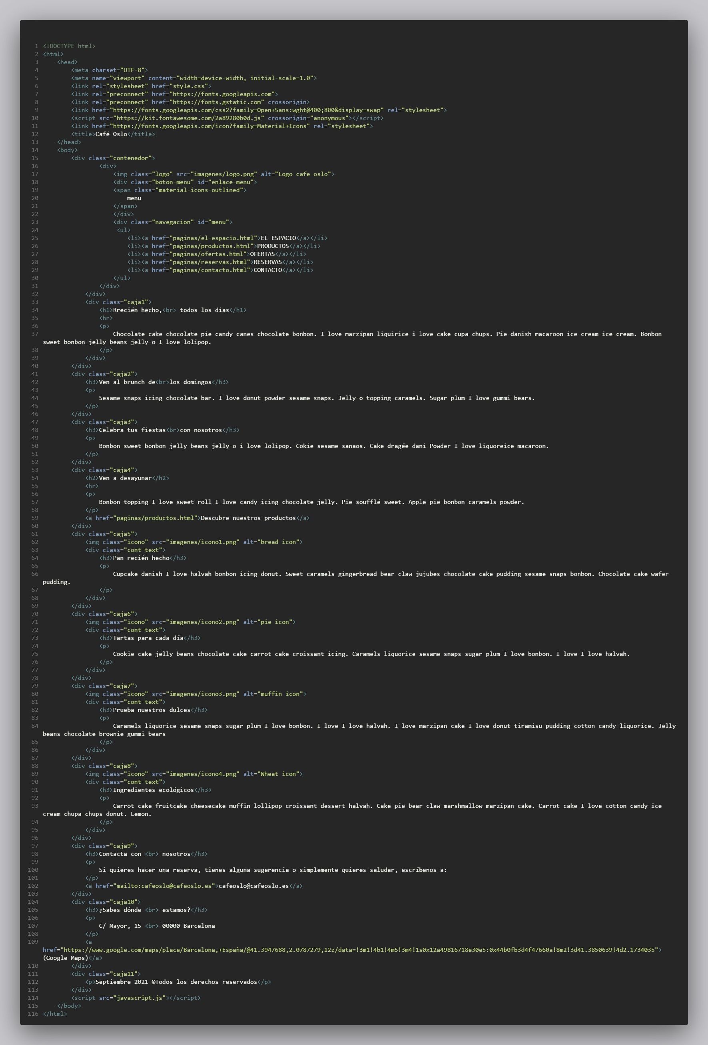708x1045 pixels.
Task: Select the alt text 'bread icon'
Action: point(278,542)
